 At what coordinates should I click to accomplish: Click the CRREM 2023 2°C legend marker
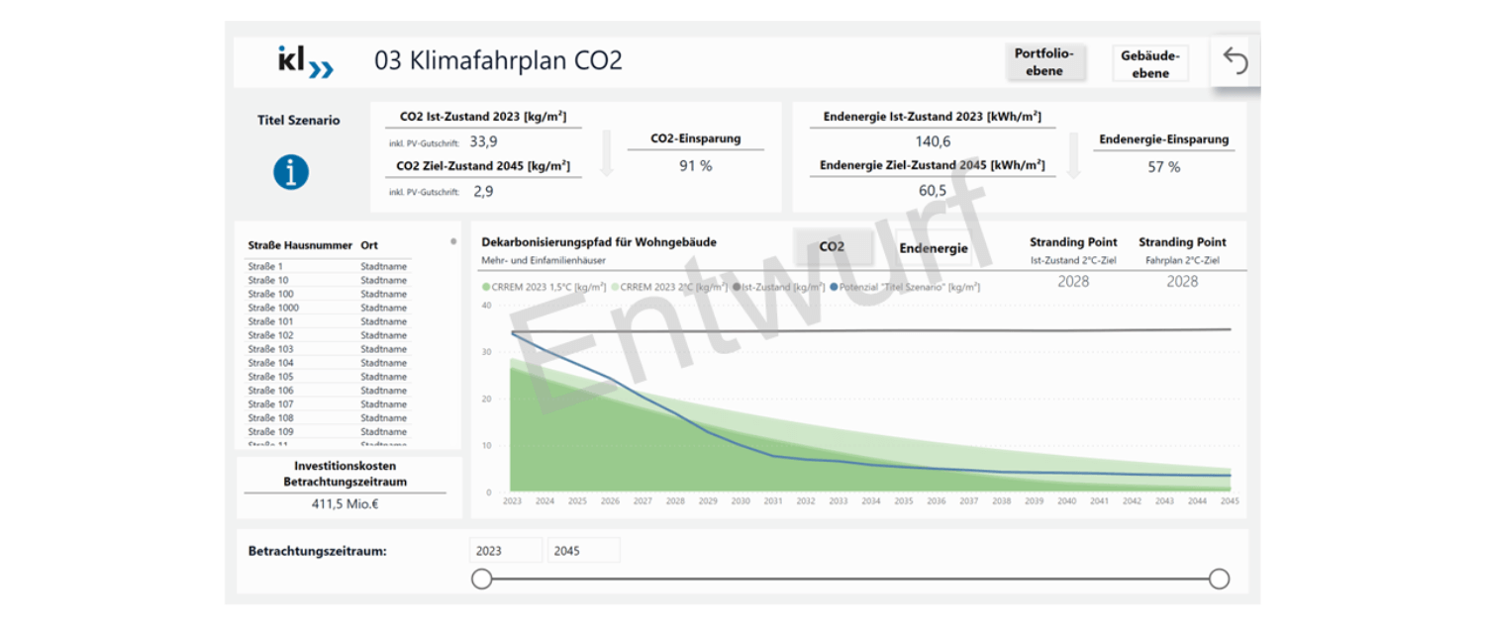click(x=615, y=287)
